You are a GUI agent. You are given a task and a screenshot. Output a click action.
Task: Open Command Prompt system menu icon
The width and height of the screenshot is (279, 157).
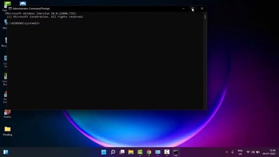coord(10,9)
